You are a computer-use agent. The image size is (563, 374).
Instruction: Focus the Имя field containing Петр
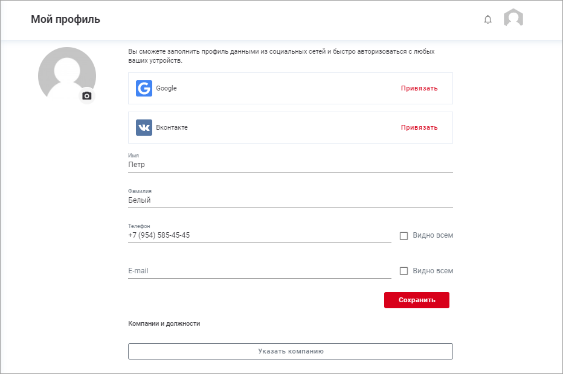290,165
